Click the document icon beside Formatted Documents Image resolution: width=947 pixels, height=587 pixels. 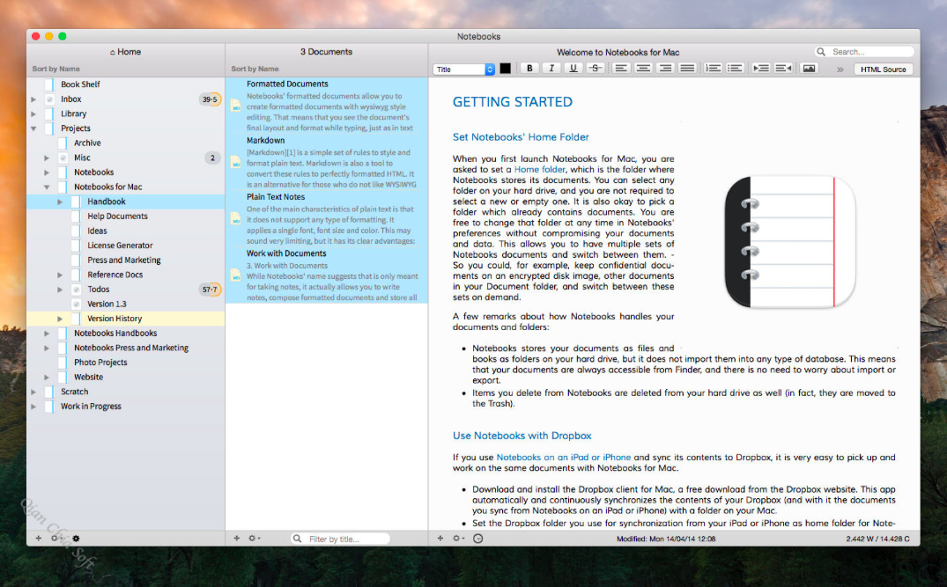236,106
